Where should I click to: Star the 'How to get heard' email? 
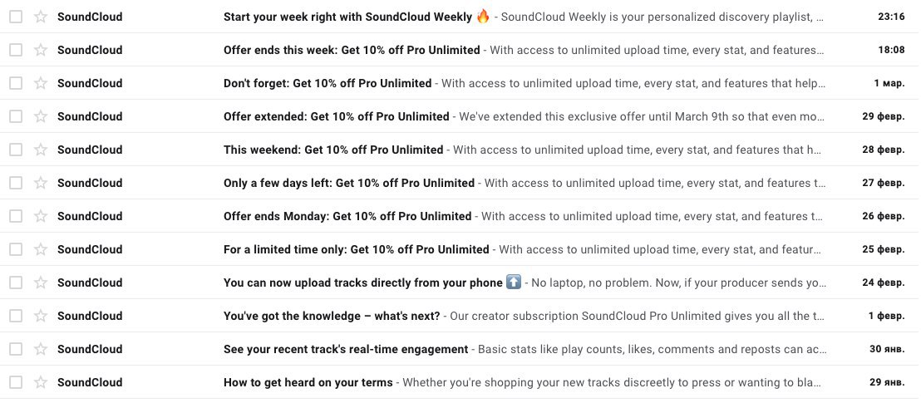41,382
